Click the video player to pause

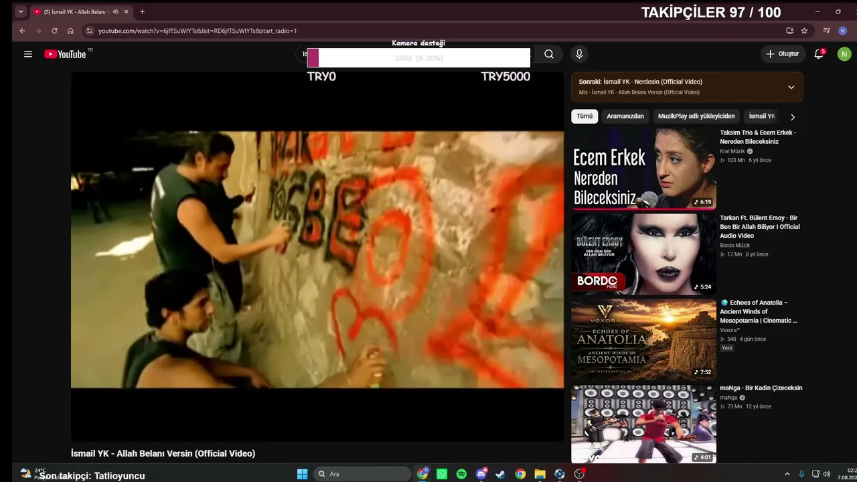(317, 257)
